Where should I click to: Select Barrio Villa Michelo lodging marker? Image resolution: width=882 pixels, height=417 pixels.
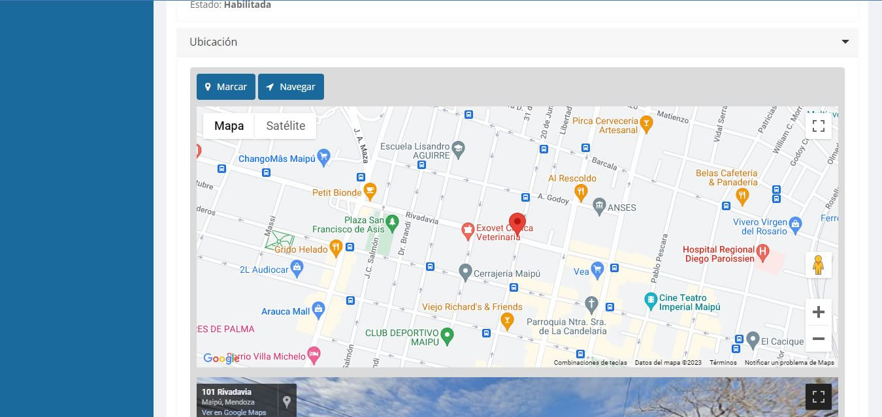coord(314,354)
